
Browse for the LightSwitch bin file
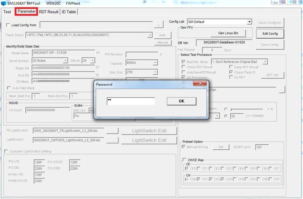pos(112,140)
